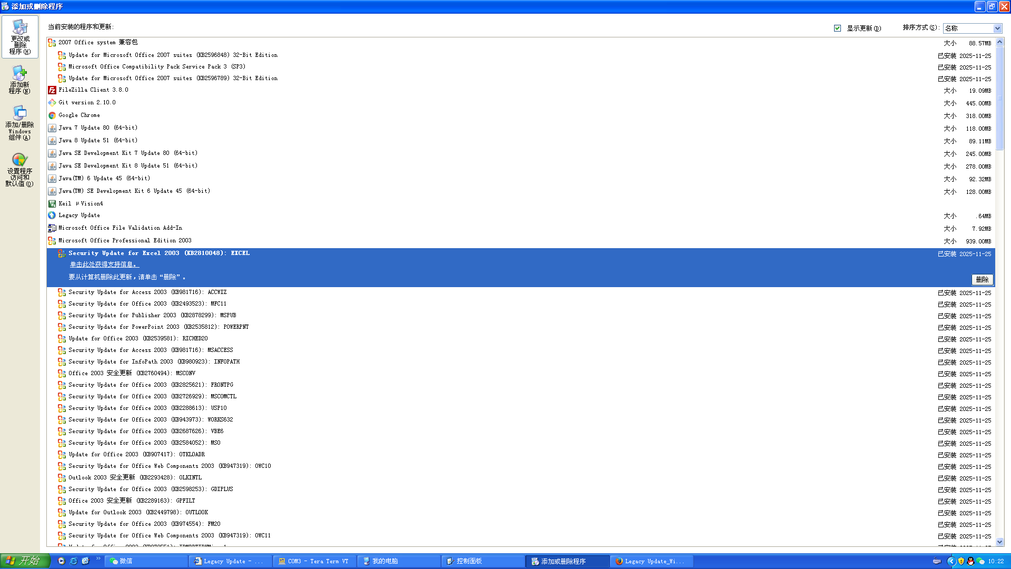Select Keil µVision4 program icon

click(52, 204)
